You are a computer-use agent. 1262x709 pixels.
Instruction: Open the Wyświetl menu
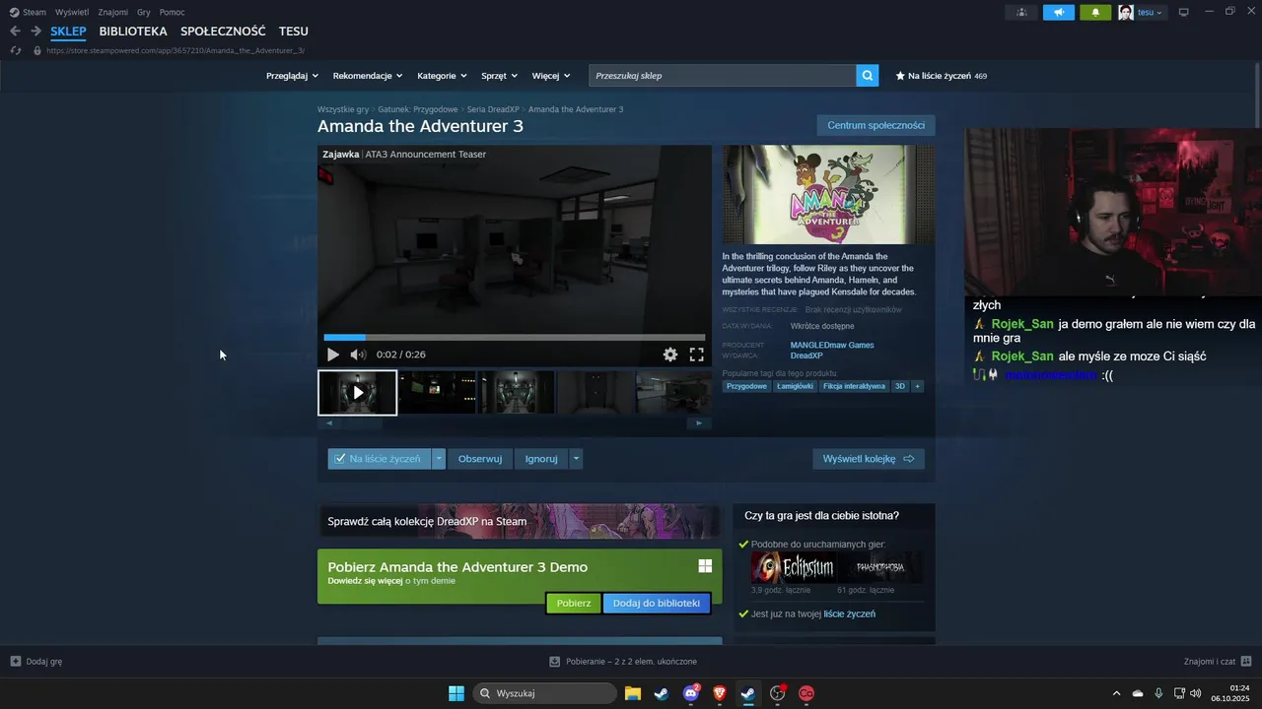click(72, 12)
